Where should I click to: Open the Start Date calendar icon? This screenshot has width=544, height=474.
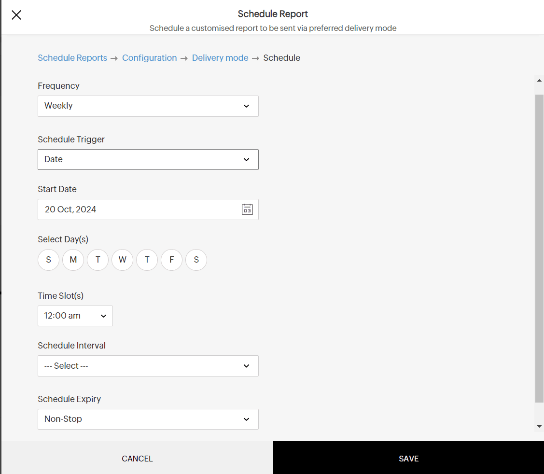tap(247, 209)
